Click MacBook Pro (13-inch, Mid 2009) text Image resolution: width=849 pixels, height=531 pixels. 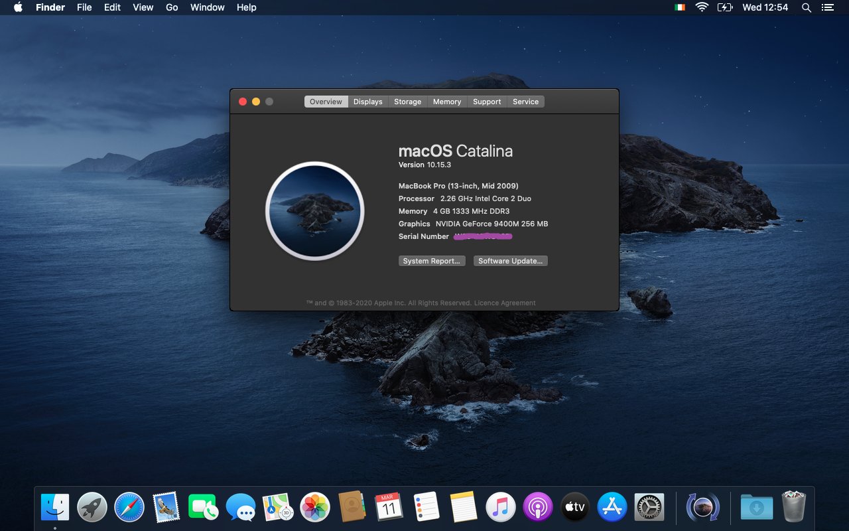[x=458, y=186]
